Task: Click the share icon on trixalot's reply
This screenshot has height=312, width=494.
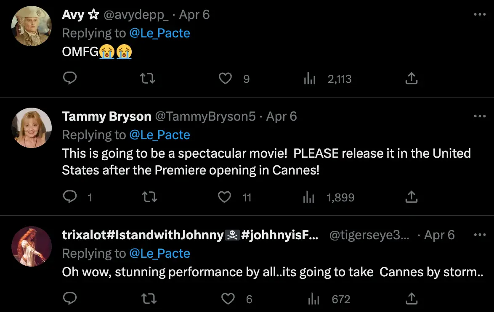Action: click(x=411, y=299)
